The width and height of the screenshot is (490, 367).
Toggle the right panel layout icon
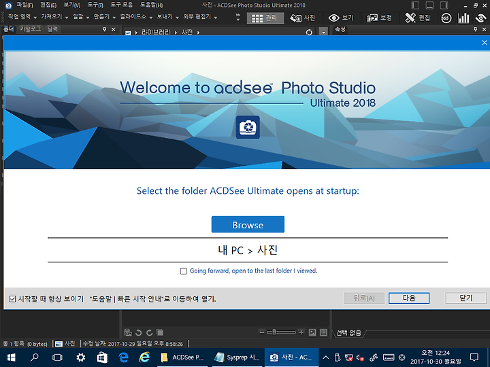pyautogui.click(x=444, y=5)
